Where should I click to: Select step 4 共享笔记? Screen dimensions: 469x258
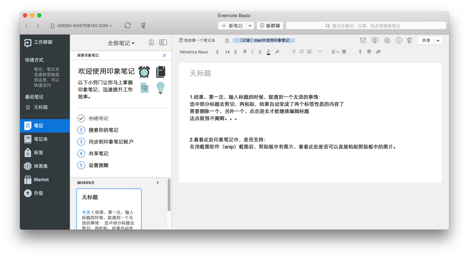click(93, 154)
